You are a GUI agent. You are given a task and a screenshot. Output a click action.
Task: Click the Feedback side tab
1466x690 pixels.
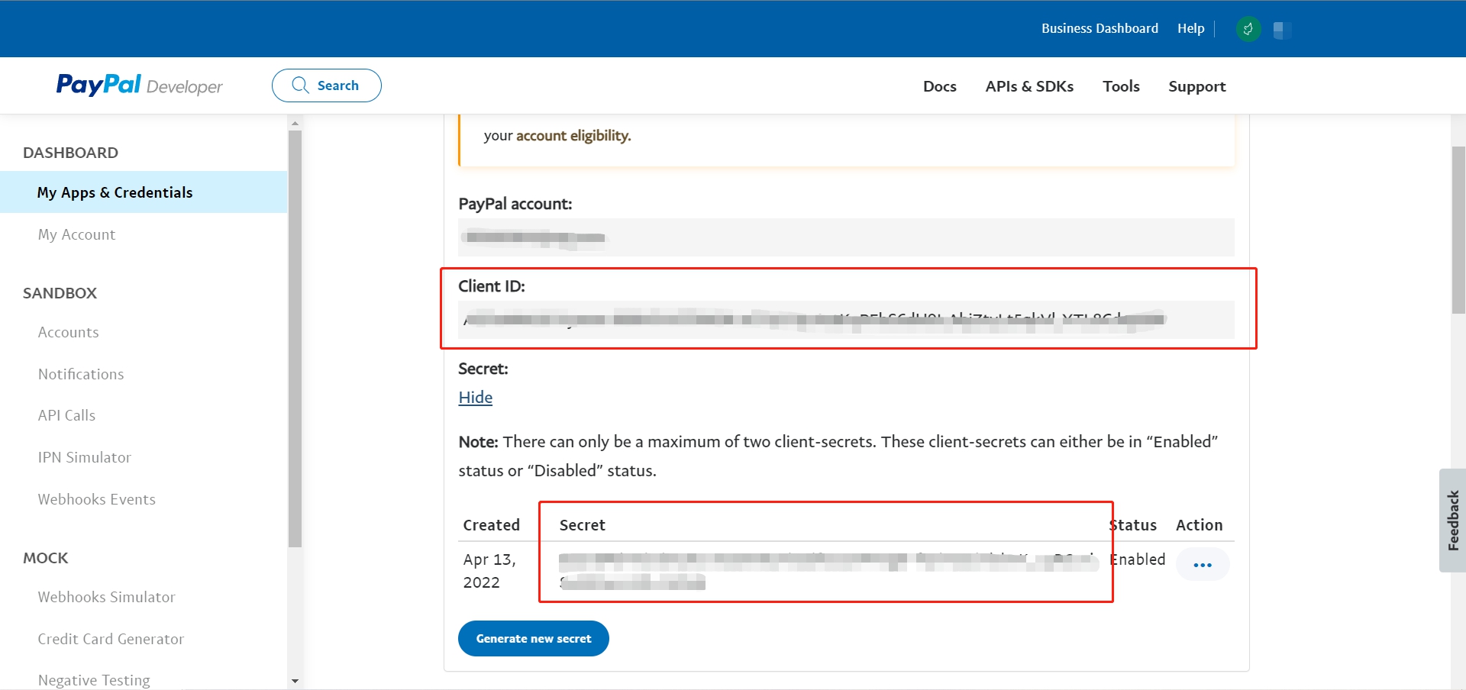1453,521
